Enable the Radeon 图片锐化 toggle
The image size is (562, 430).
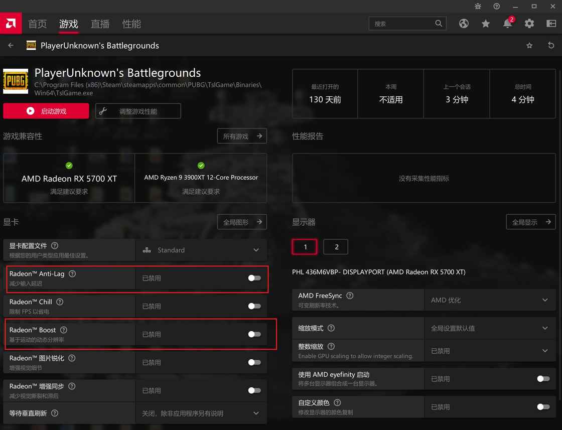(x=254, y=362)
